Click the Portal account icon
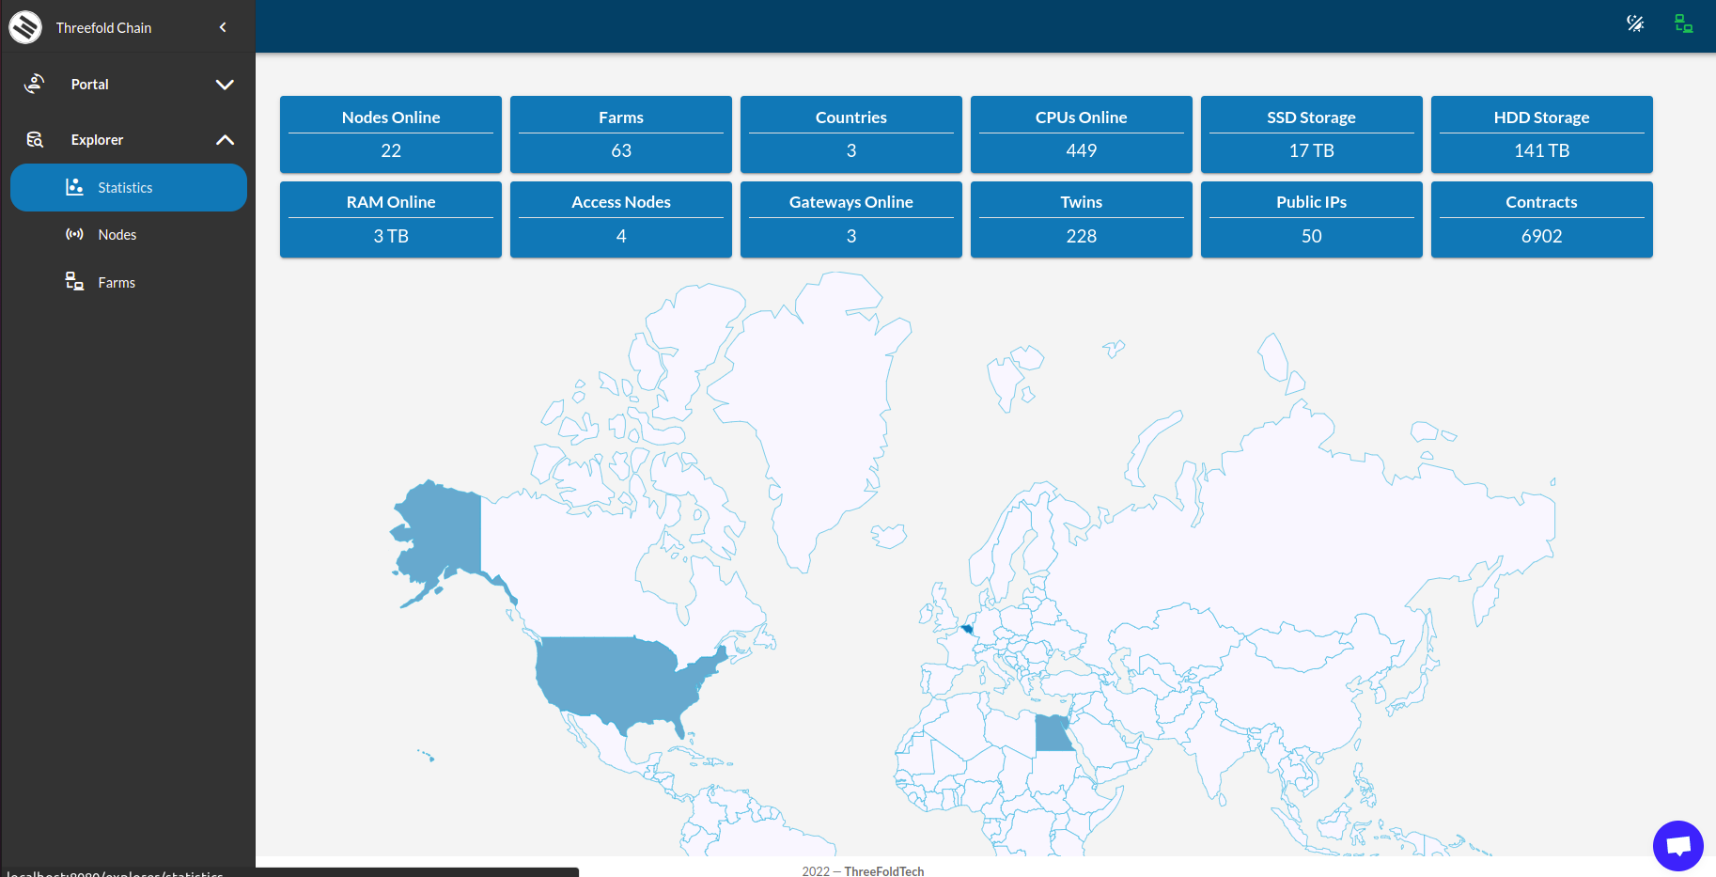This screenshot has height=877, width=1716. coord(35,84)
